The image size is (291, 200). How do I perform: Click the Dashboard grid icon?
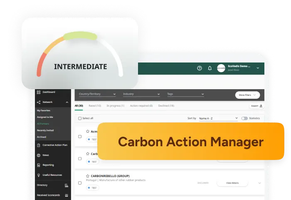click(x=39, y=92)
